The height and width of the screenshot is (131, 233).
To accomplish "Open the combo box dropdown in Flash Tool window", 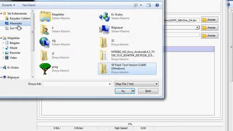I will coord(197,27).
